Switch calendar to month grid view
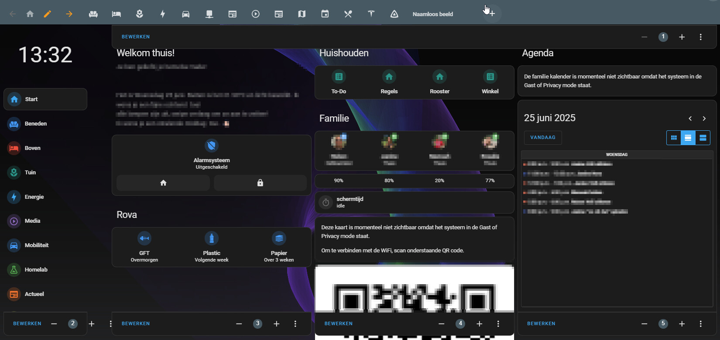This screenshot has height=340, width=720. 674,138
